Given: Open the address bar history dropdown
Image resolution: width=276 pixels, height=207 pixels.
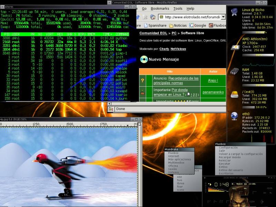Looking at the screenshot, I should tap(223, 17).
